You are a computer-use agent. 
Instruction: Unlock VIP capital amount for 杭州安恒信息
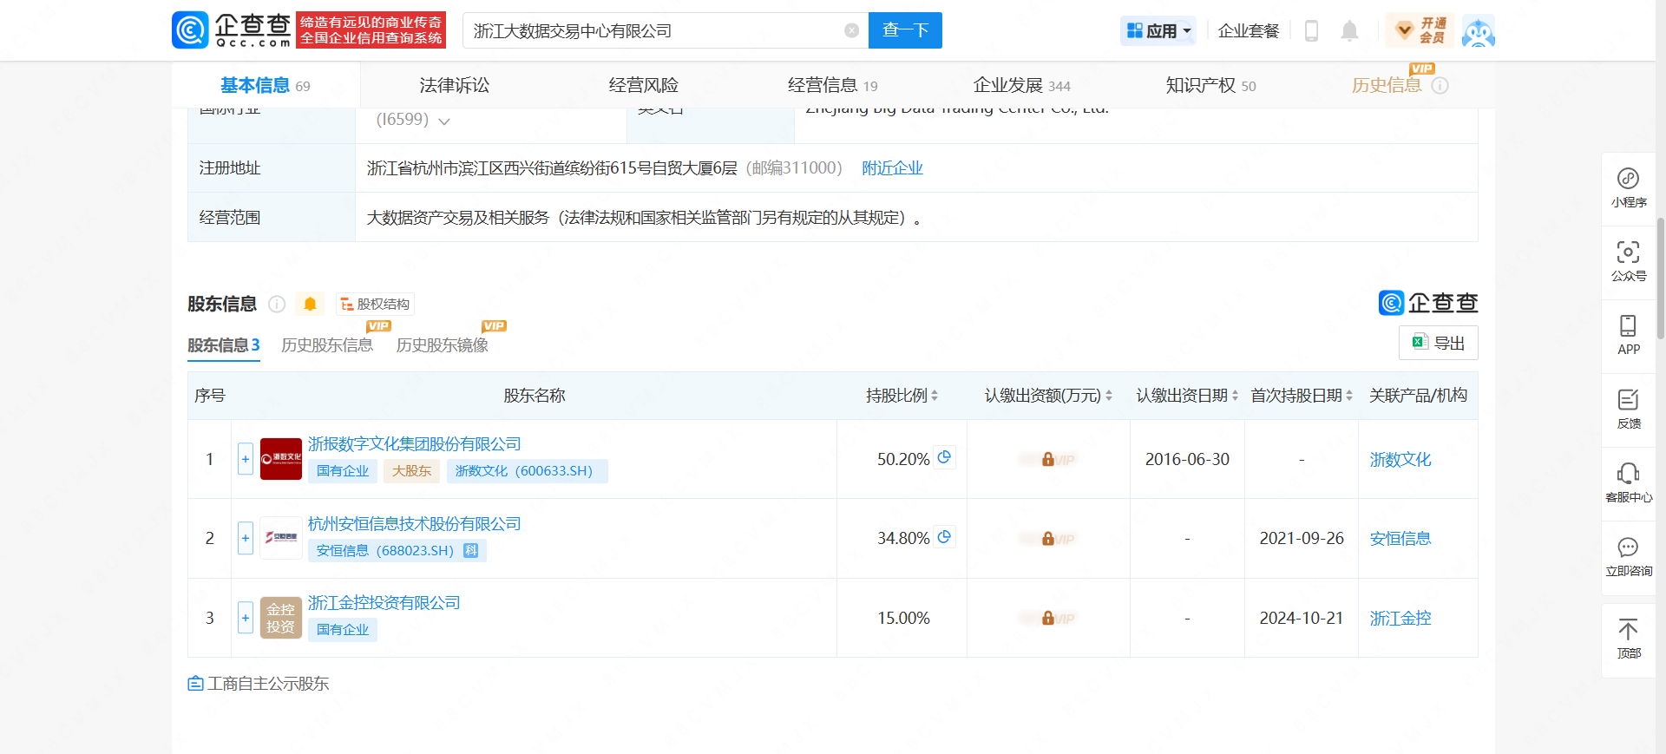[x=1048, y=539]
